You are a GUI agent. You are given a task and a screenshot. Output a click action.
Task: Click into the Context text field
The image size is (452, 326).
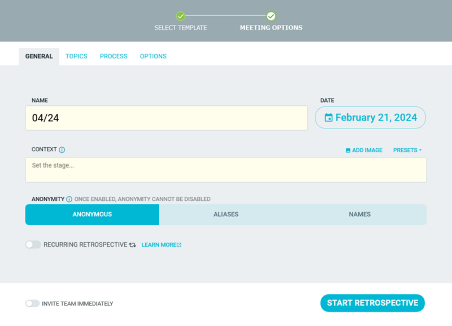point(225,170)
